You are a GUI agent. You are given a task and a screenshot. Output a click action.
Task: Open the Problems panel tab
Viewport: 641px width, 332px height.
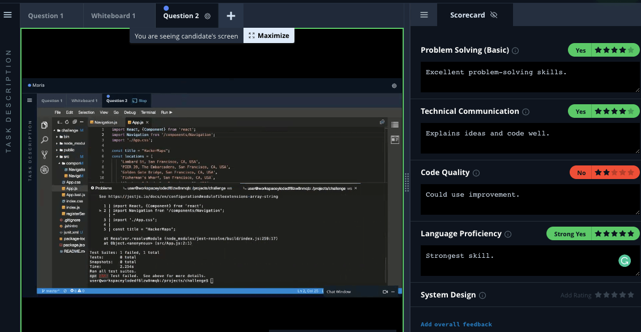click(x=101, y=188)
